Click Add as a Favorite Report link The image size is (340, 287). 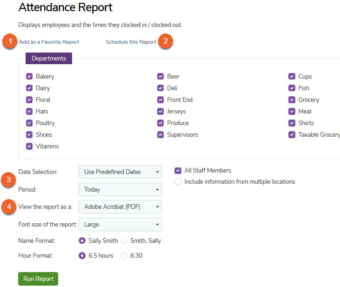(49, 42)
